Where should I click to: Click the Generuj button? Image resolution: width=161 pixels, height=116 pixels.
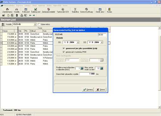(88, 89)
